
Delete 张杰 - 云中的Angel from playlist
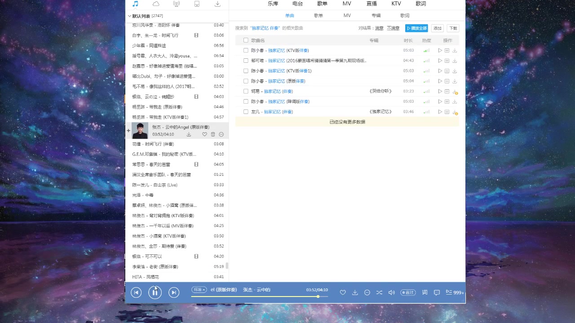213,135
